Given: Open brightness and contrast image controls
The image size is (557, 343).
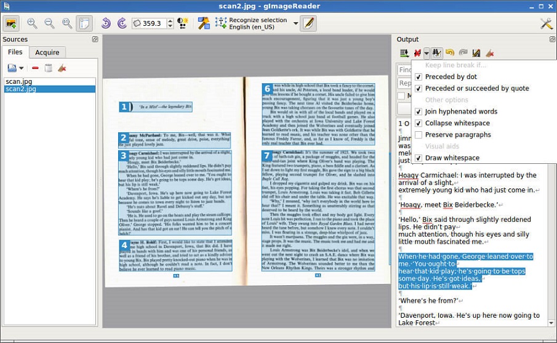Looking at the screenshot, I should click(183, 23).
